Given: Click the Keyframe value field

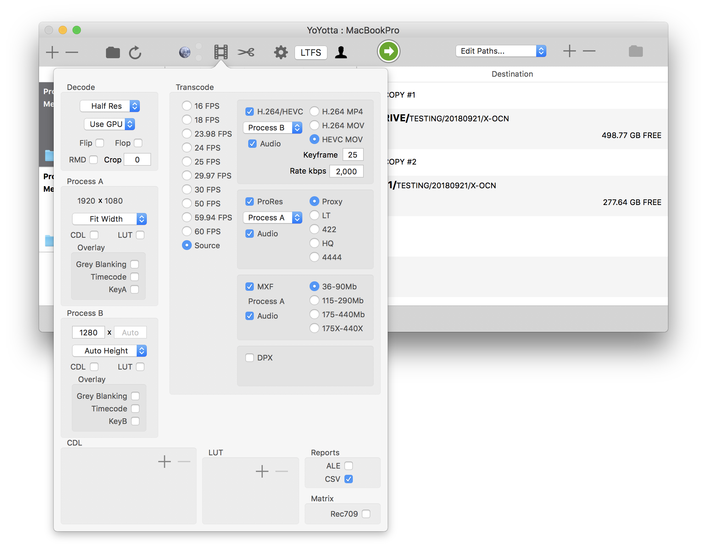Looking at the screenshot, I should (x=353, y=155).
